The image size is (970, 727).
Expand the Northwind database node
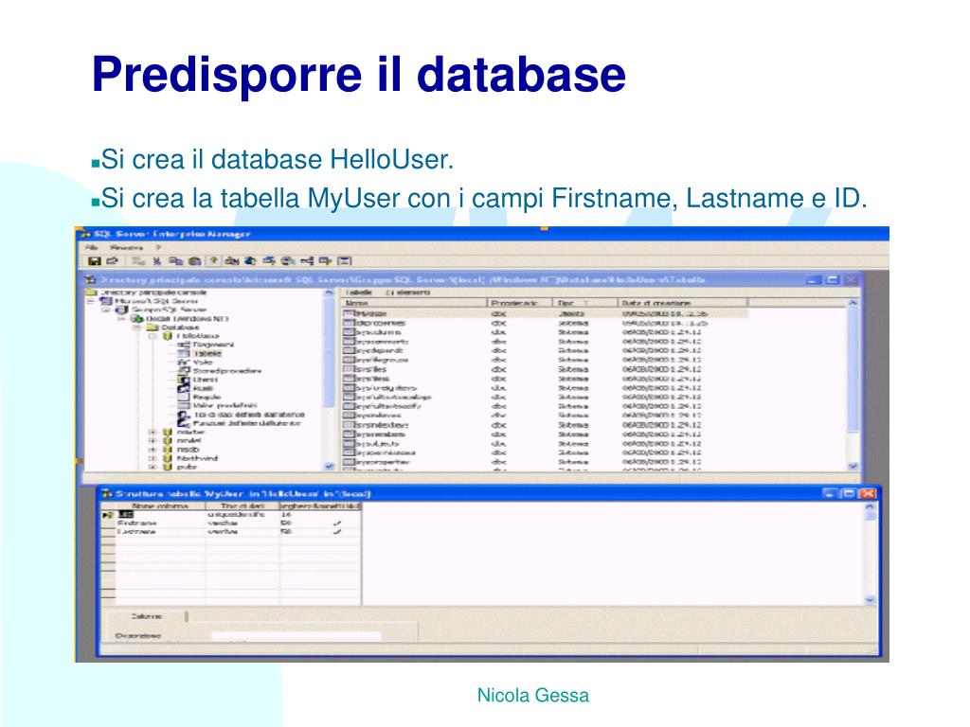153,458
